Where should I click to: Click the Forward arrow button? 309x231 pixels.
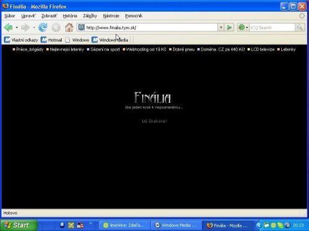coord(25,27)
